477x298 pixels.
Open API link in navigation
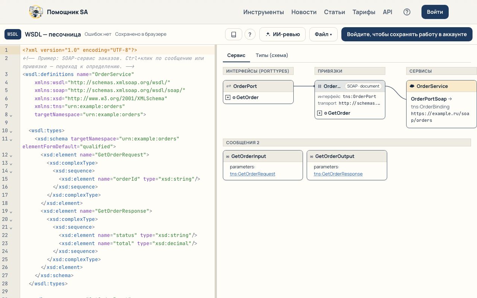point(388,12)
